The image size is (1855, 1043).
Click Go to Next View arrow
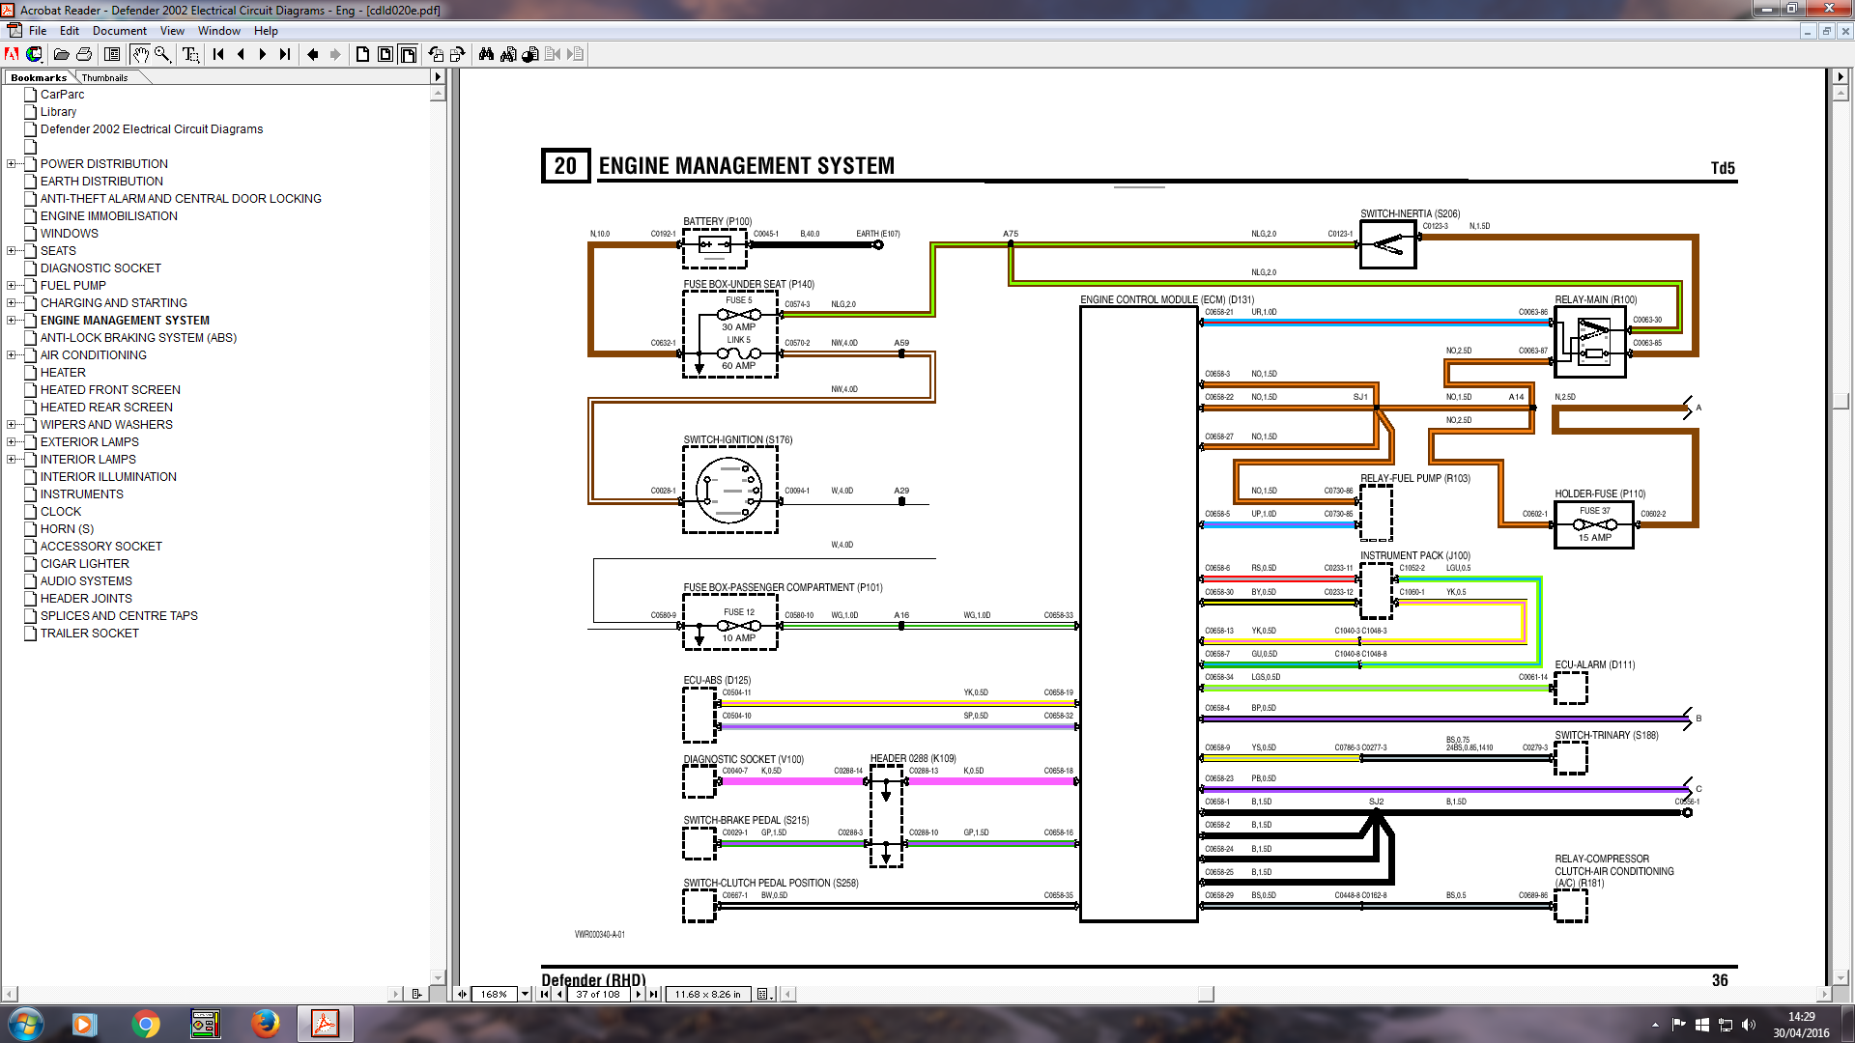coord(335,54)
